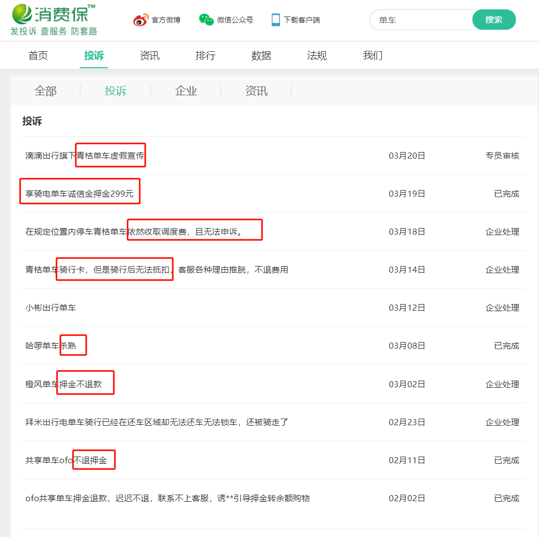Open the 官方微博 link

pyautogui.click(x=166, y=20)
